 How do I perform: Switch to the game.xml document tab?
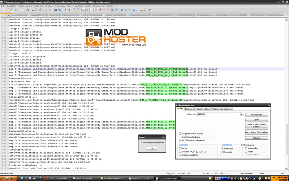click(x=53, y=15)
